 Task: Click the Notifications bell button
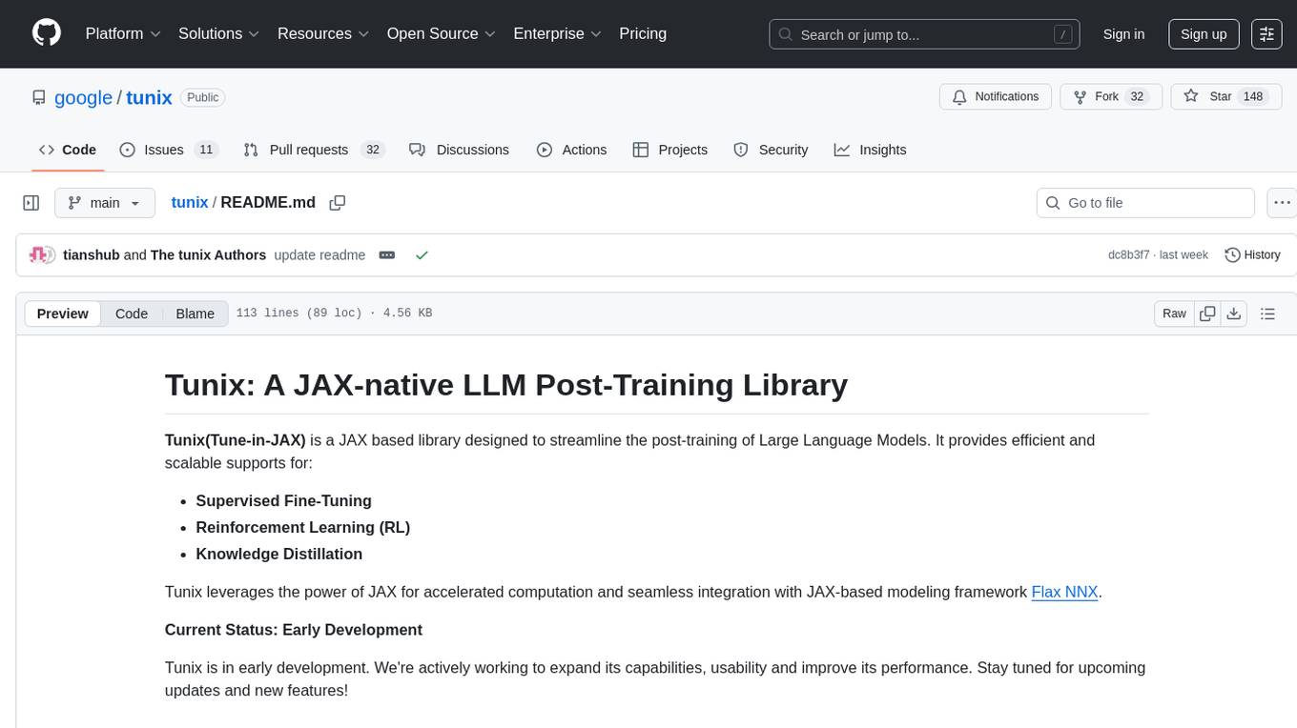coord(996,97)
